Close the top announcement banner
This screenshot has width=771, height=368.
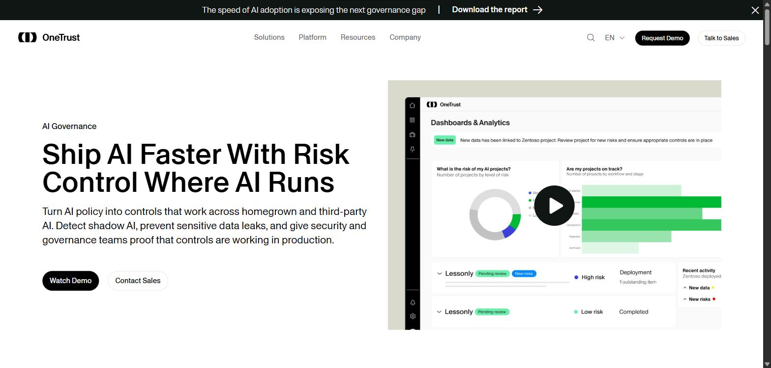755,10
